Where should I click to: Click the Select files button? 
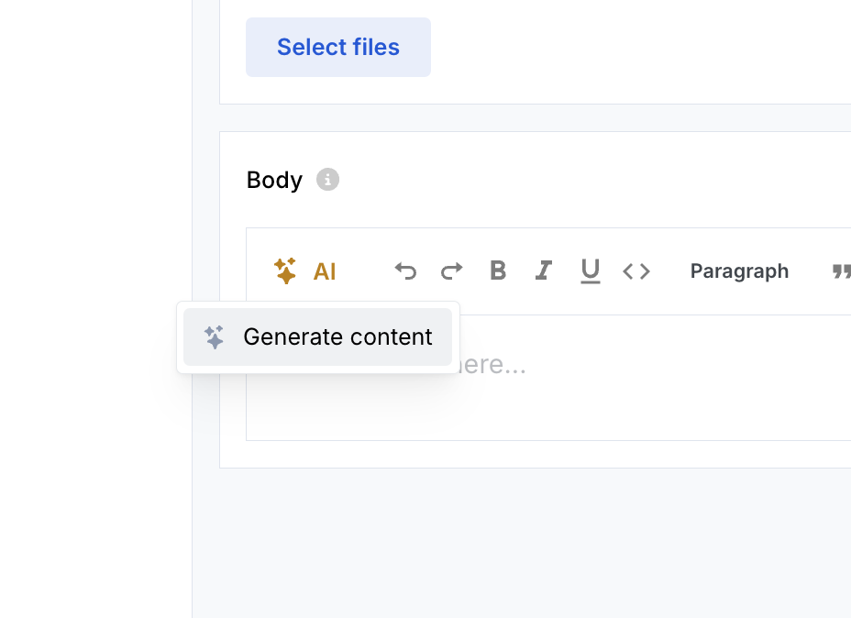pyautogui.click(x=338, y=47)
